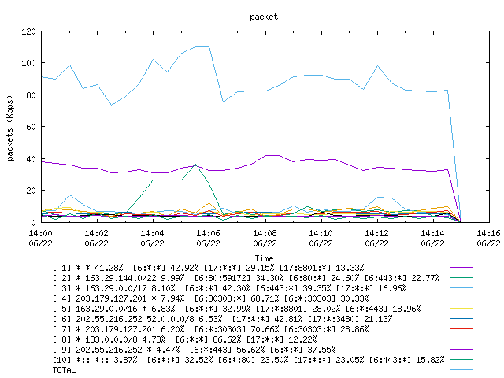Click legend entry [ 7] * 203.179.127.201 6.20%
This screenshot has height=378, width=504.
point(210,329)
